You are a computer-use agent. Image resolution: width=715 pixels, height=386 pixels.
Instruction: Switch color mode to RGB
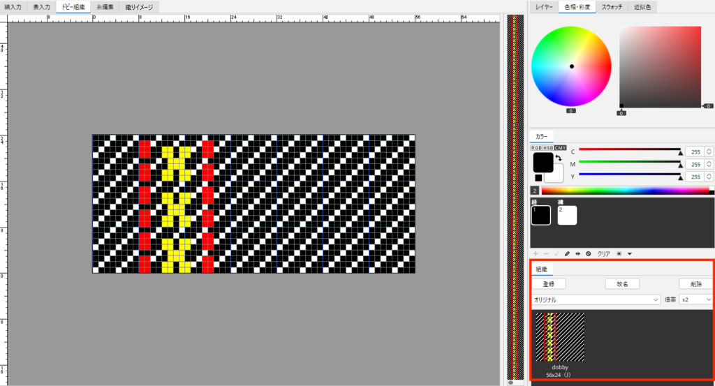click(x=536, y=148)
